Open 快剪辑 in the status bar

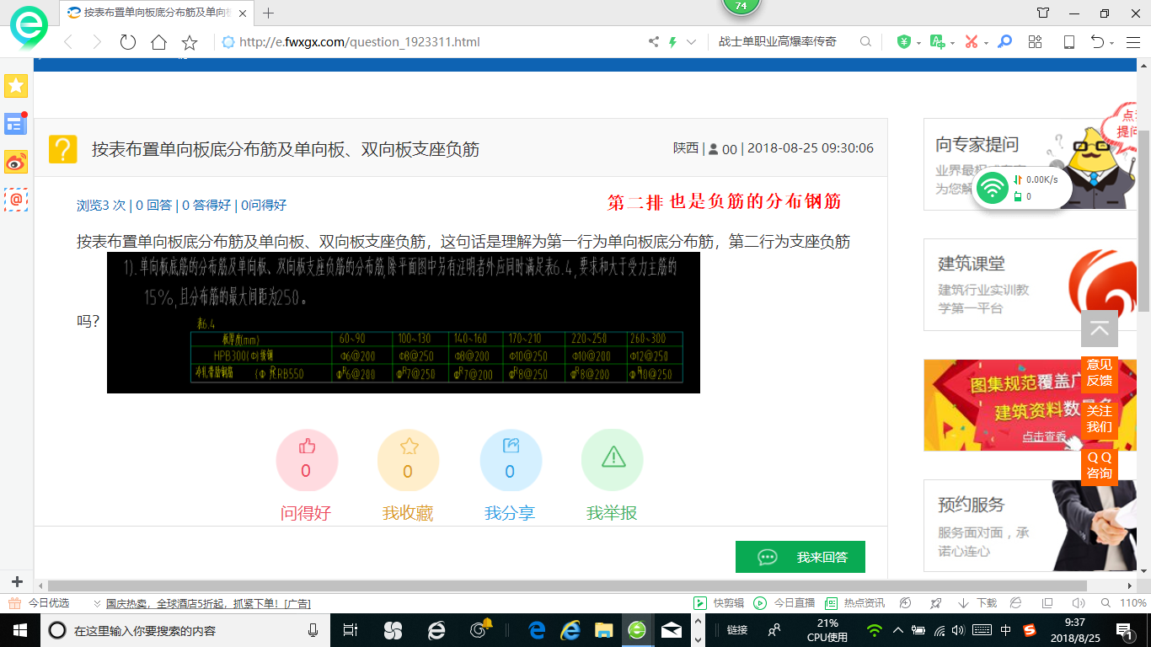[x=720, y=603]
